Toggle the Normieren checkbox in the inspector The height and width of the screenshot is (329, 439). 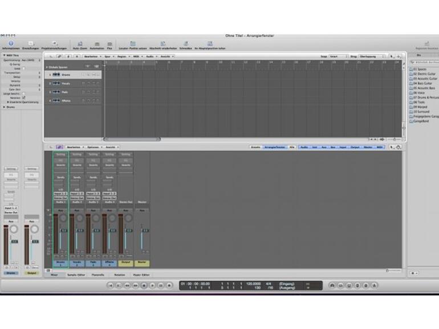pyautogui.click(x=23, y=97)
